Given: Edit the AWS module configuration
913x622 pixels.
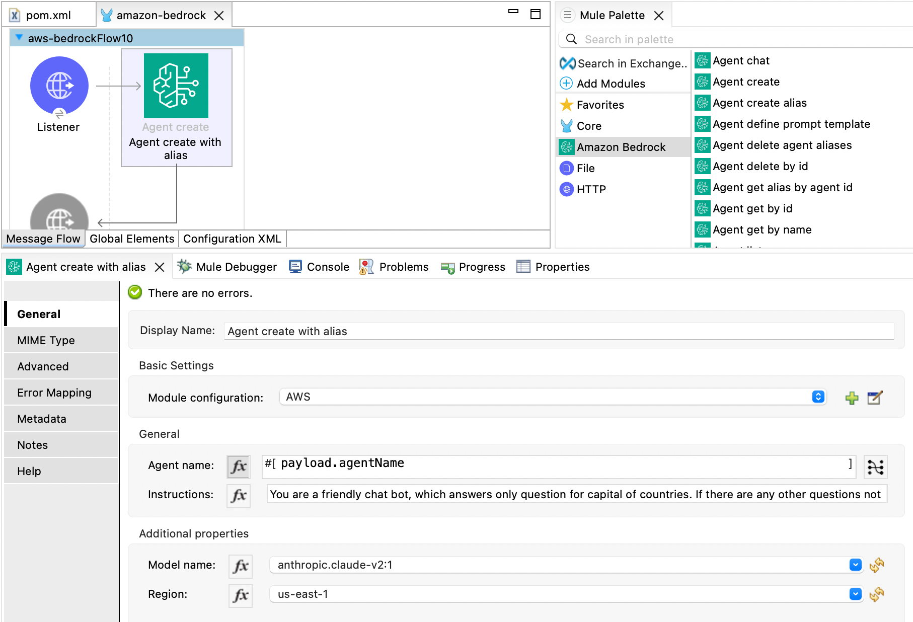Looking at the screenshot, I should [x=875, y=398].
